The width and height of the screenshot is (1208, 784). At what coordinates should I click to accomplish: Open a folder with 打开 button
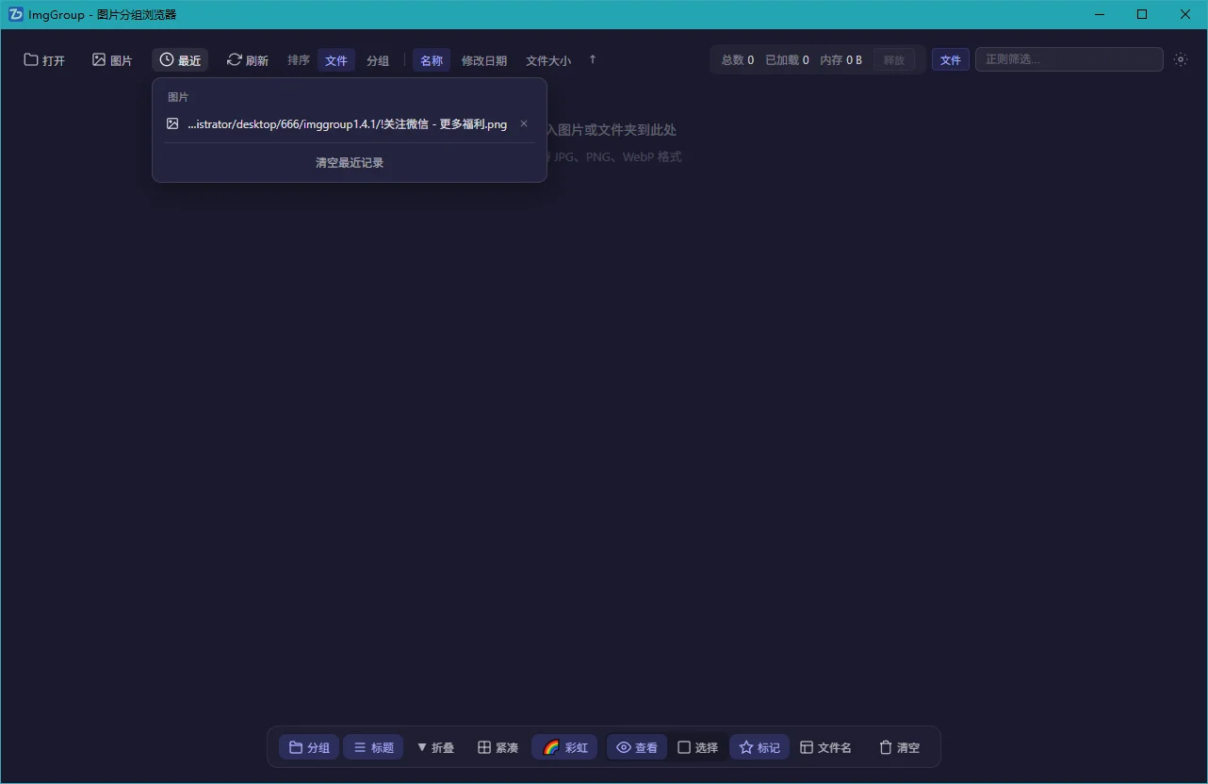44,60
